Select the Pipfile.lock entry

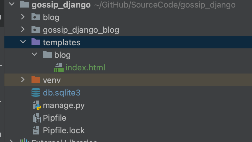[64, 130]
